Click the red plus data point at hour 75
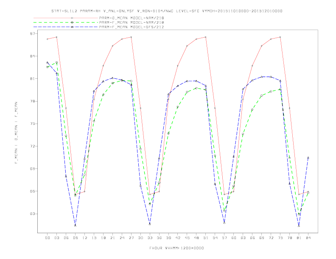The height and width of the screenshot is (259, 336). click(x=280, y=37)
